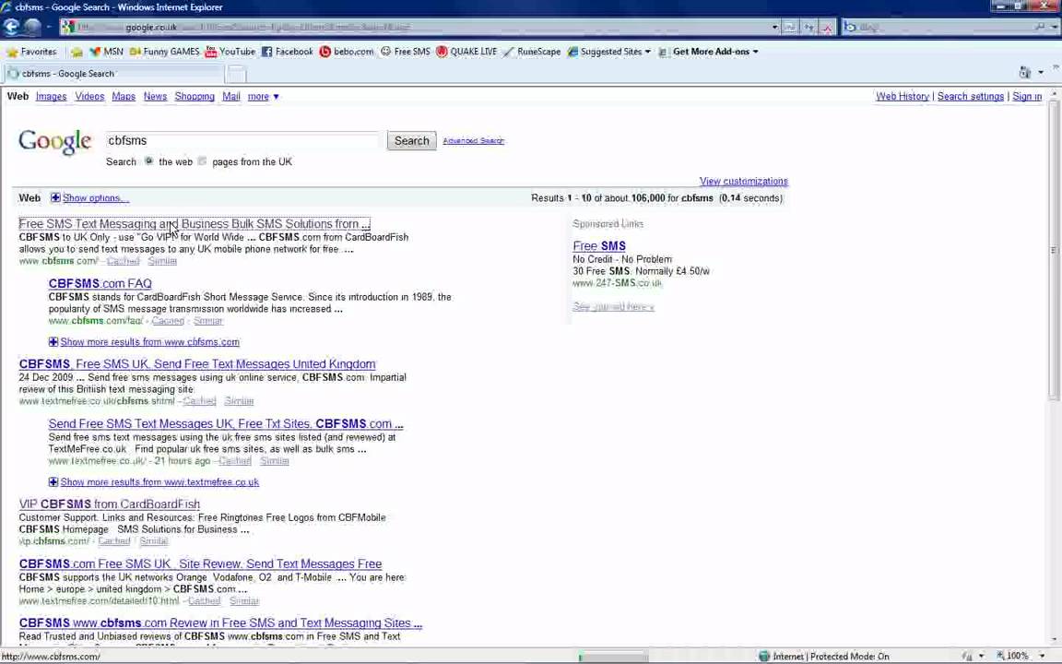Open the Favorites star button

32,52
